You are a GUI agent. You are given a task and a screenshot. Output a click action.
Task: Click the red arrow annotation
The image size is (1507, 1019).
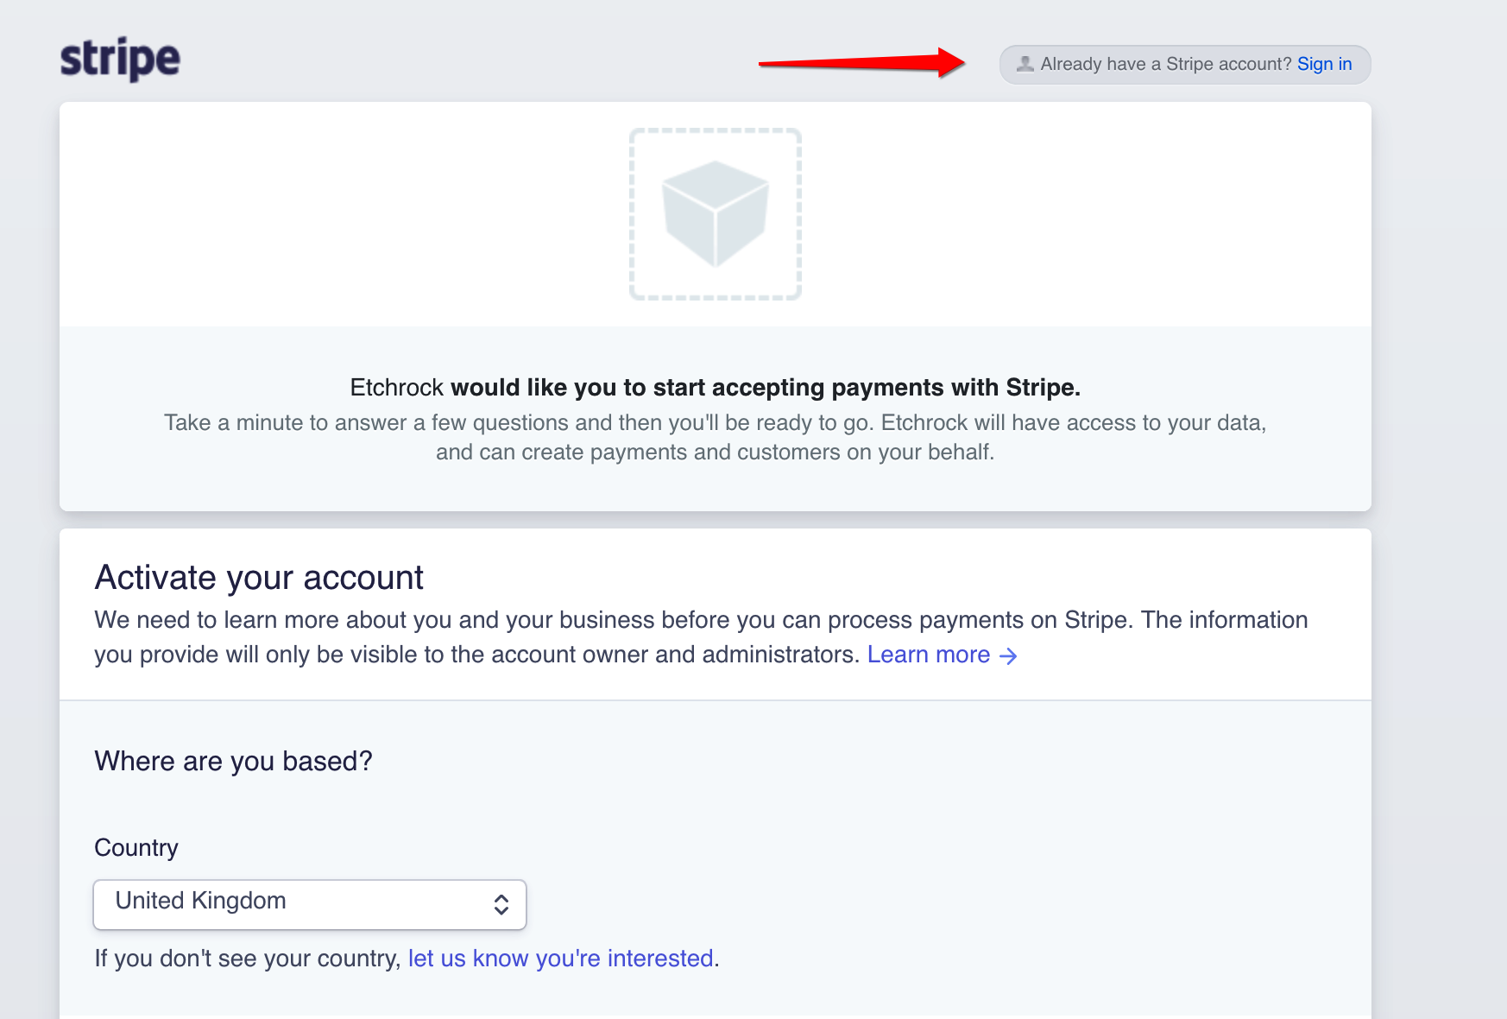861,62
